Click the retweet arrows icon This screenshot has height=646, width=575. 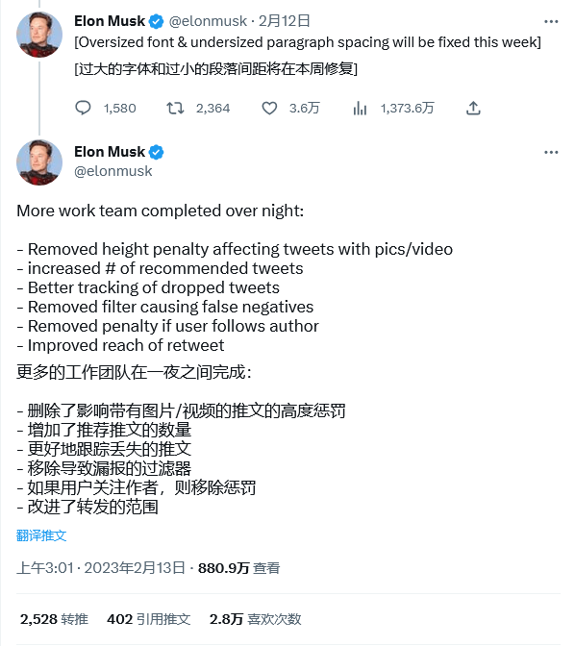coord(175,108)
